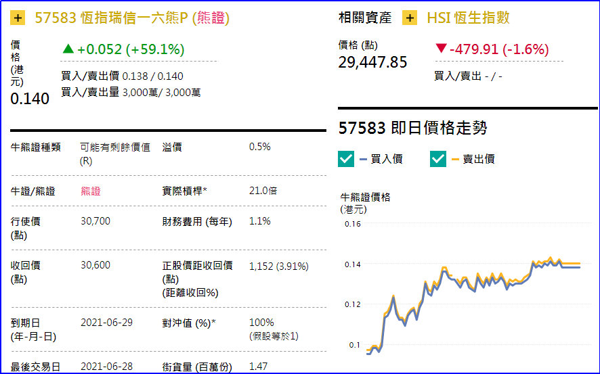Add HSI 恆生指數 with yellow plus icon
The image size is (600, 374).
tap(410, 18)
